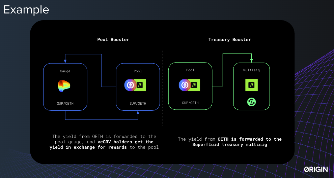Click "SUP/OETH" text inside the blue Pool box
The image size is (334, 178).
click(x=138, y=103)
